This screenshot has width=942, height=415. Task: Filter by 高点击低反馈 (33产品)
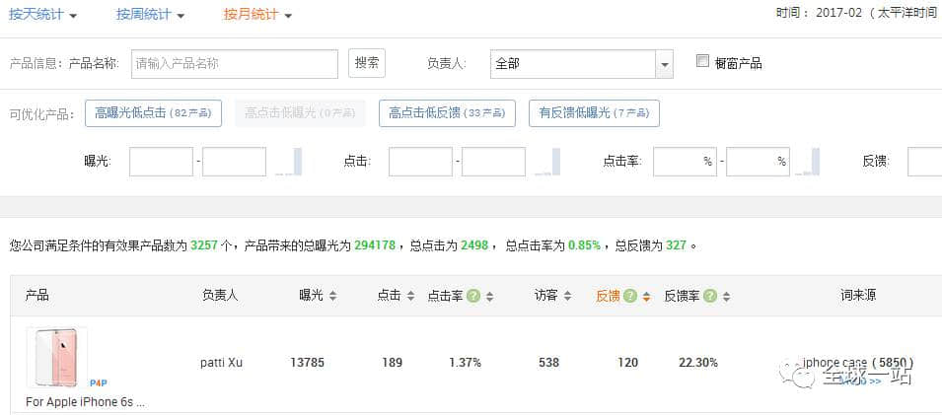pos(447,113)
